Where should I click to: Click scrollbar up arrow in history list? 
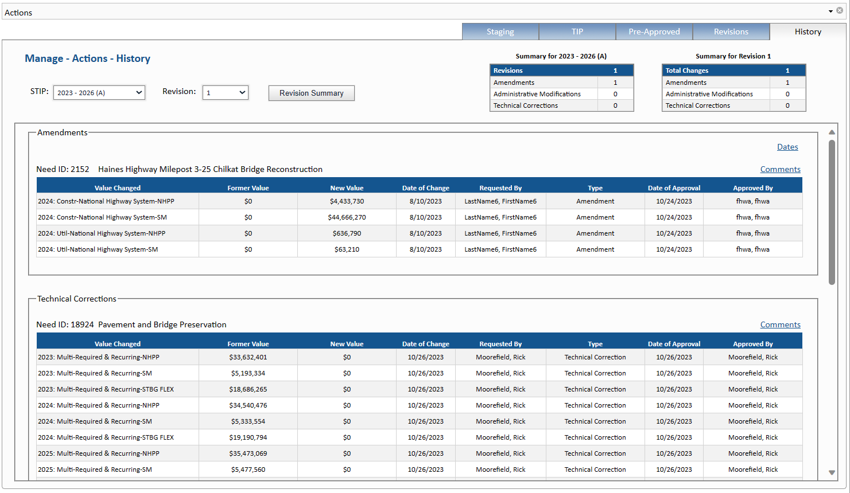point(832,132)
